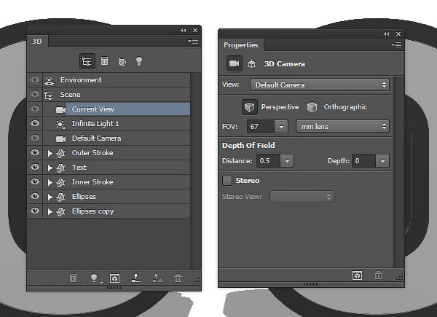Screen dimensions: 437x317
Task: Collapse the Properties panel to icons
Action: coord(386,34)
